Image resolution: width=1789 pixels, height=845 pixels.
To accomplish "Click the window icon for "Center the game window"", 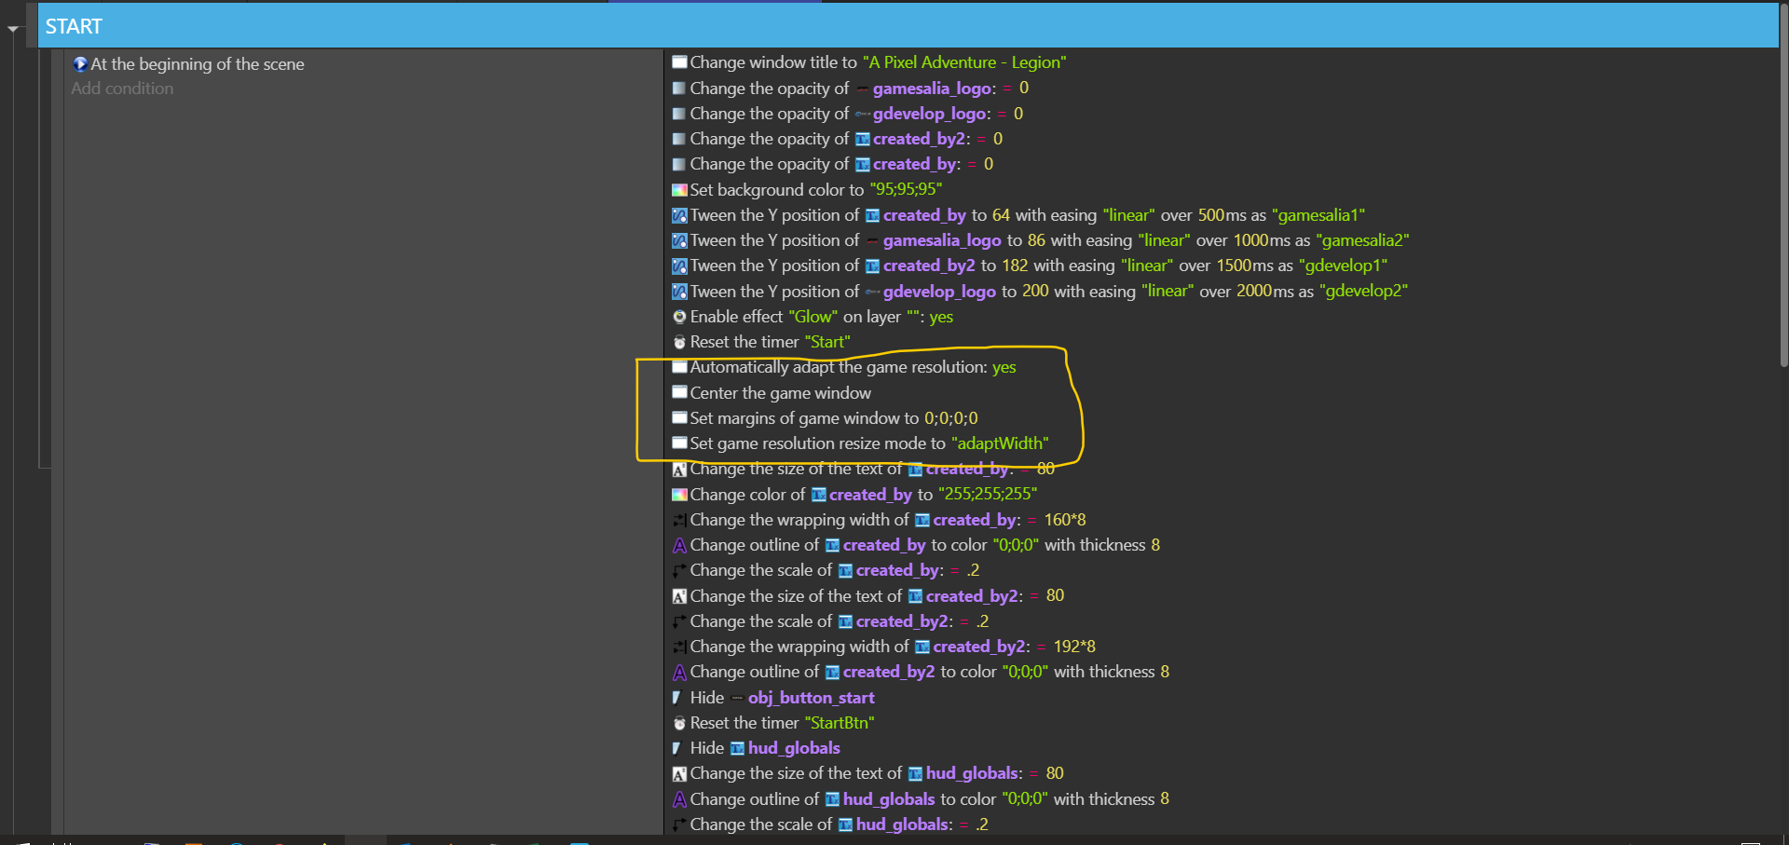I will pos(679,392).
